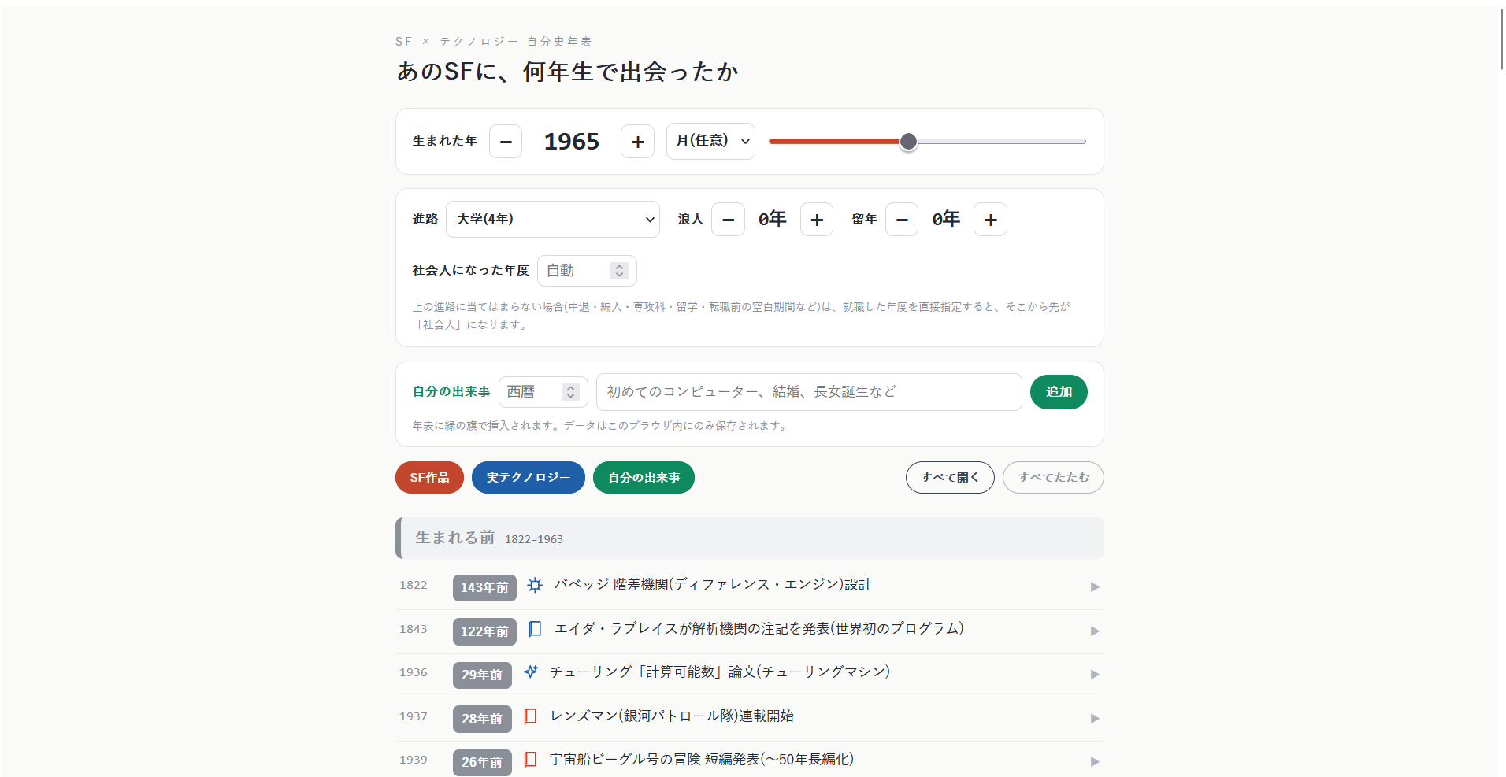
Task: Click the red book icon beside 宇宙船ビーグル号
Action: tap(531, 760)
